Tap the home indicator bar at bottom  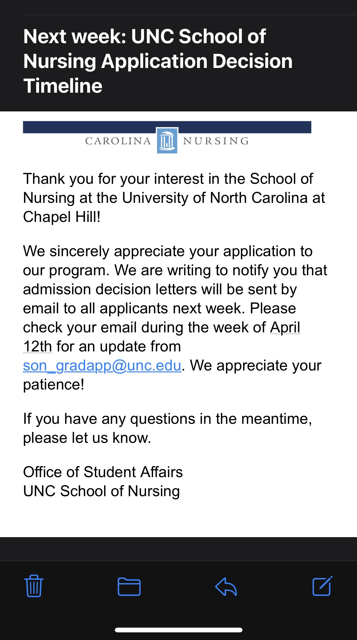click(179, 630)
